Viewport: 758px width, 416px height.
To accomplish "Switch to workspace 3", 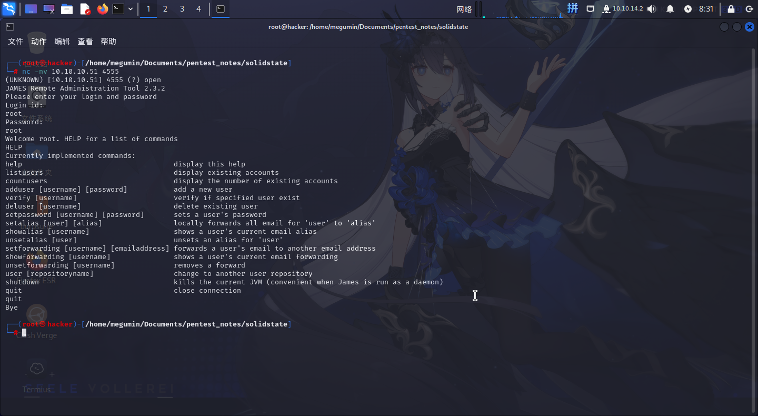I will click(182, 9).
